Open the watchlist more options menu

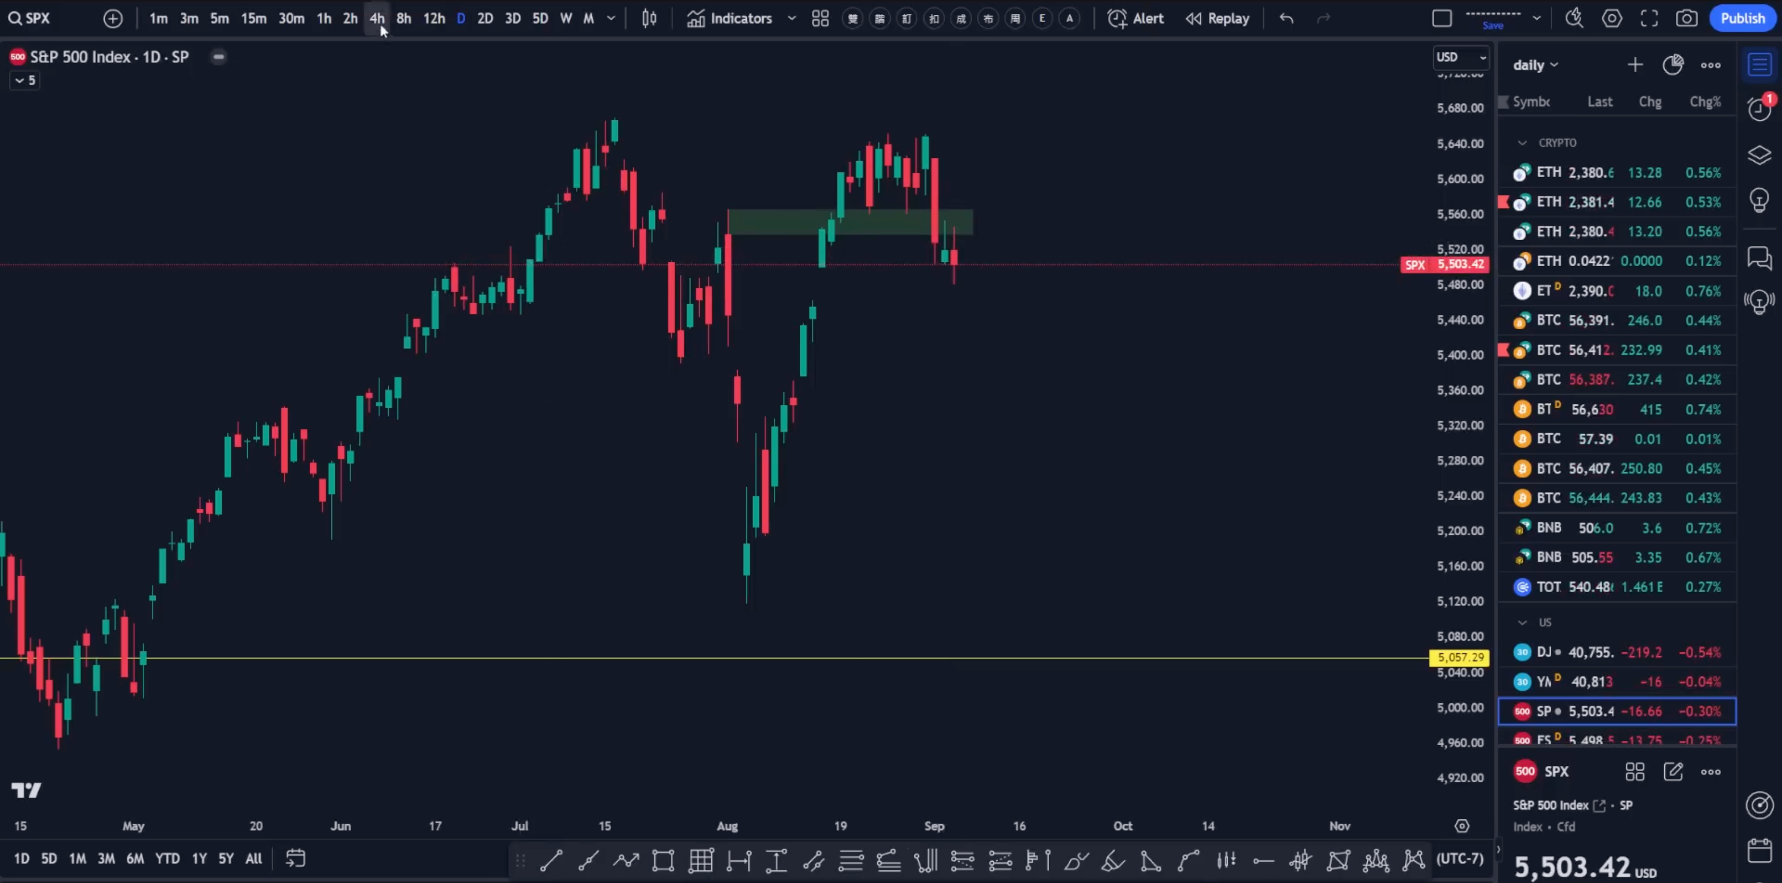tap(1711, 65)
